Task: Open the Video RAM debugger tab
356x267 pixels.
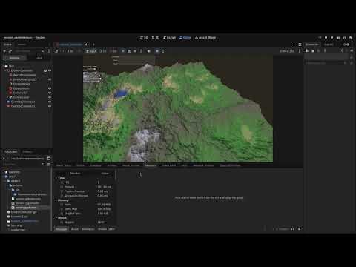Action: [x=169, y=165]
